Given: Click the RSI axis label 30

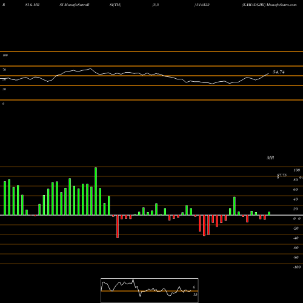Looking at the screenshot, I should 4,89.
